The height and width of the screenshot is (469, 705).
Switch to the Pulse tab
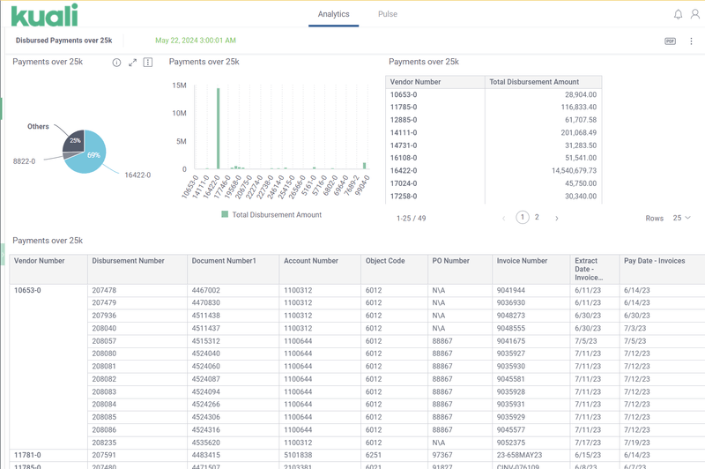[388, 14]
